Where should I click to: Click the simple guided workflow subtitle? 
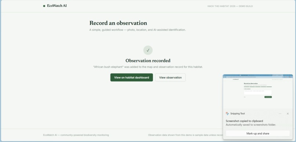[137, 30]
